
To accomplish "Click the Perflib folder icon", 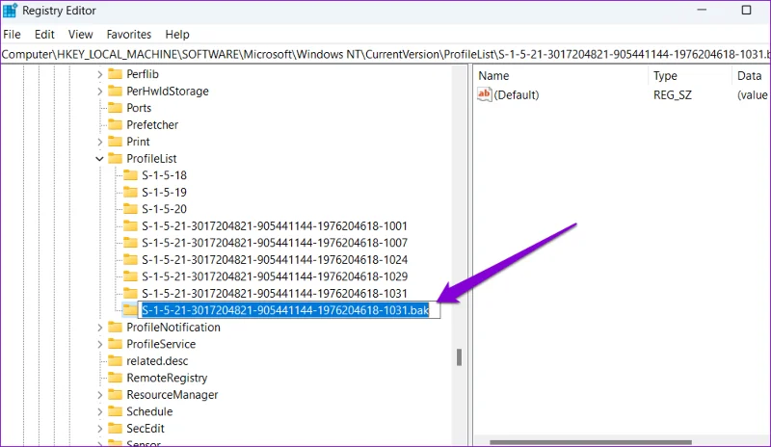I will click(115, 74).
